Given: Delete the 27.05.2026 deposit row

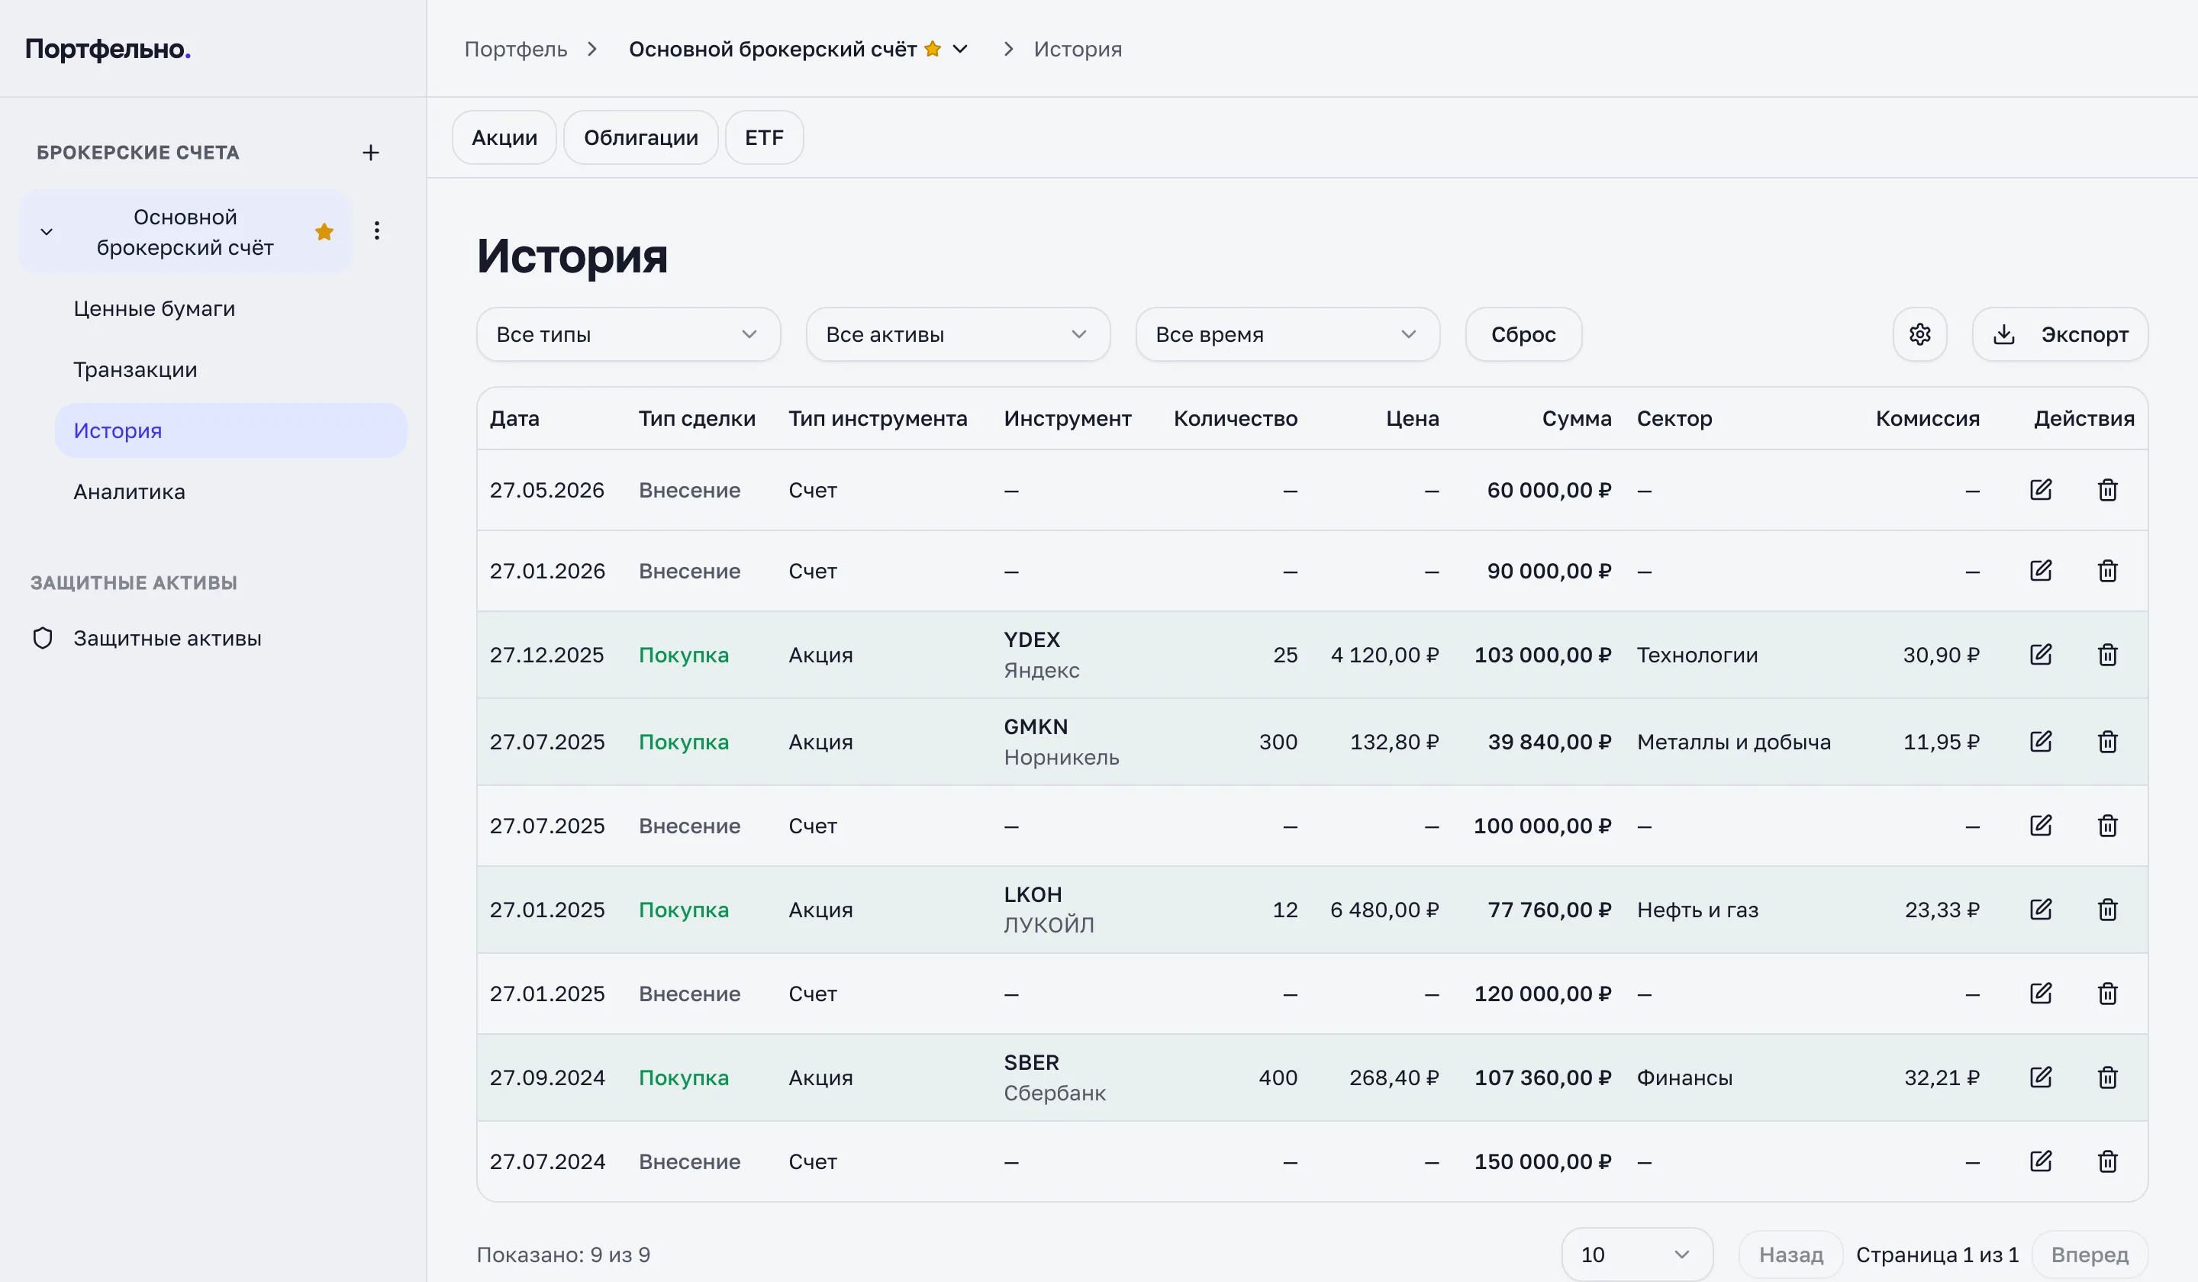Looking at the screenshot, I should point(2107,489).
